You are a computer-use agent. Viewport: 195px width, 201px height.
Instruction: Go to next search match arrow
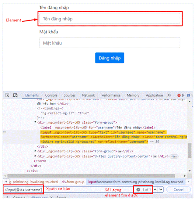(x=161, y=190)
